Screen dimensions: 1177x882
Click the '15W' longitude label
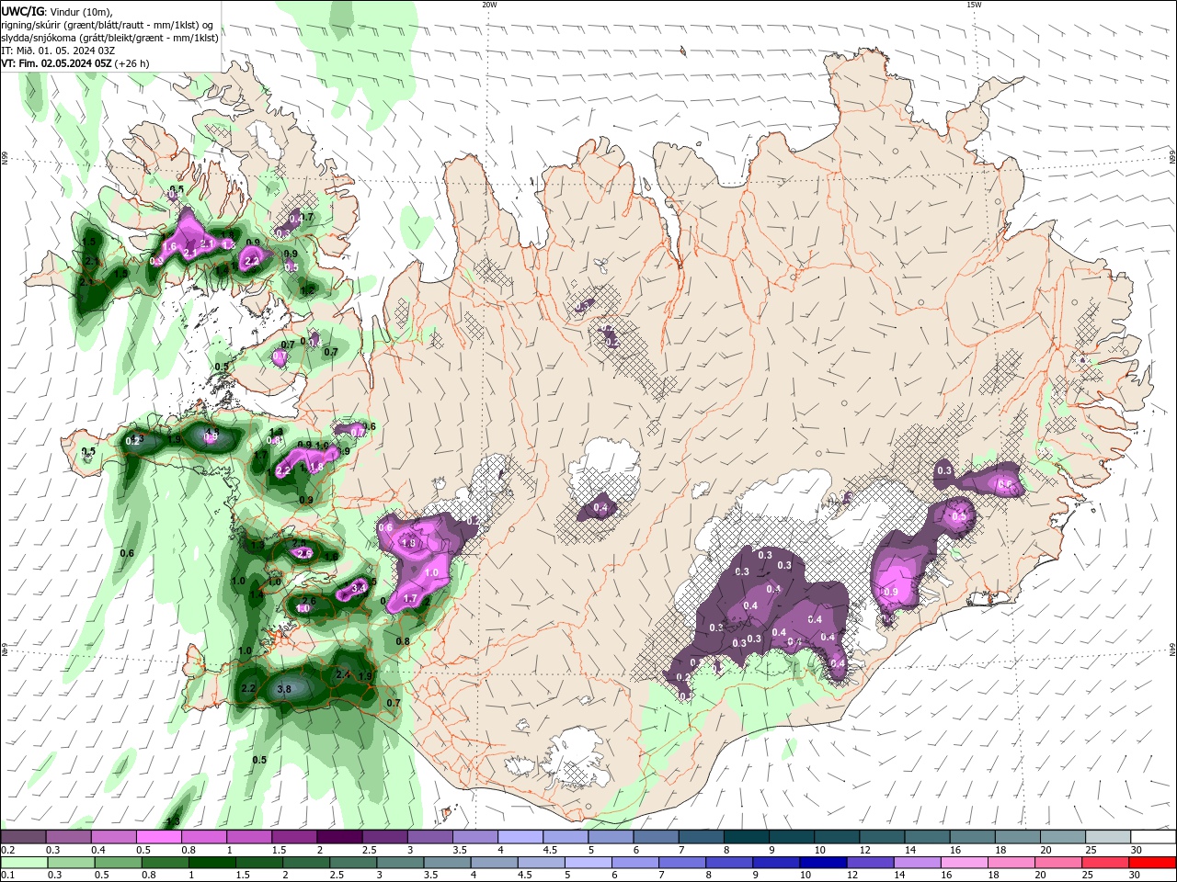[x=974, y=5]
